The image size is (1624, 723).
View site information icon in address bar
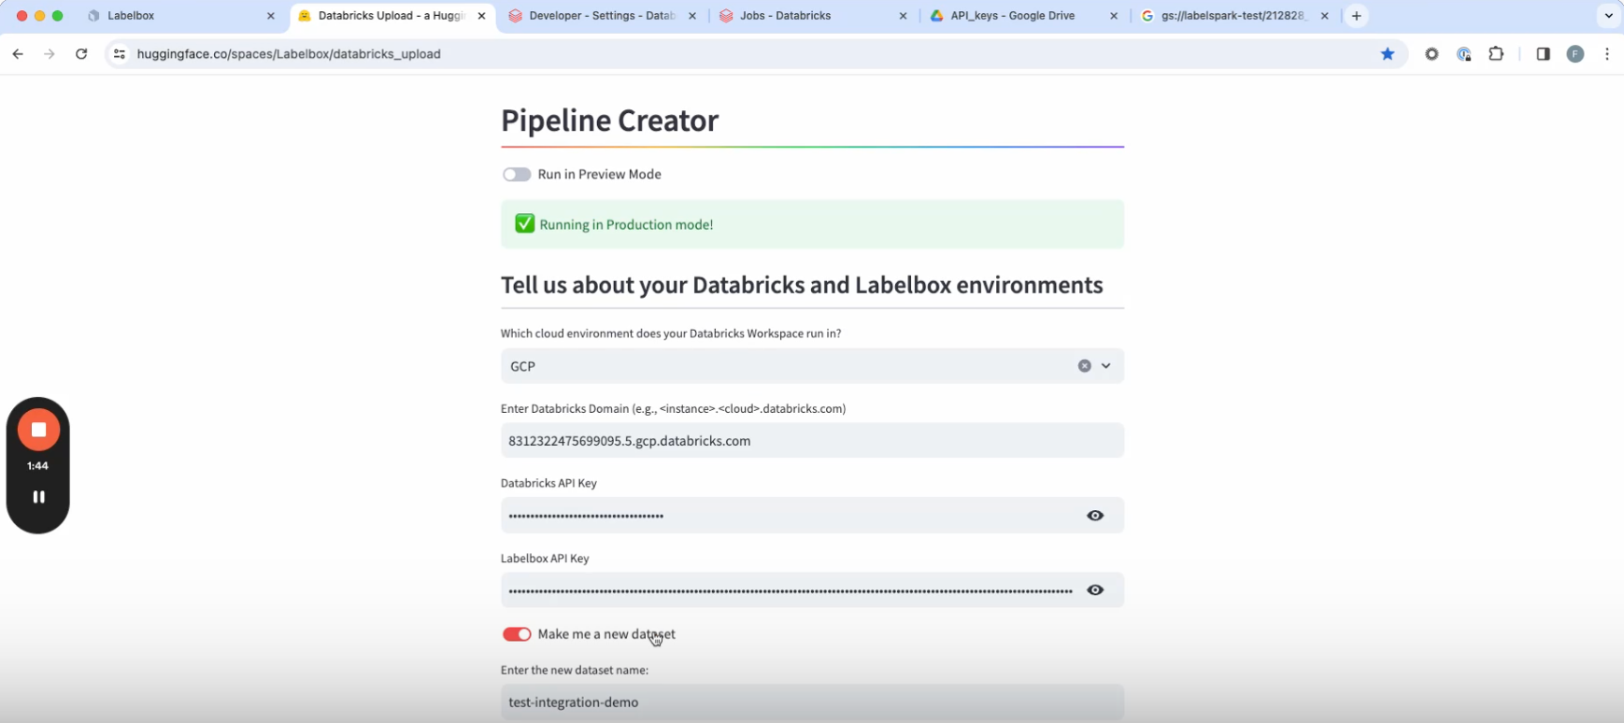point(120,54)
